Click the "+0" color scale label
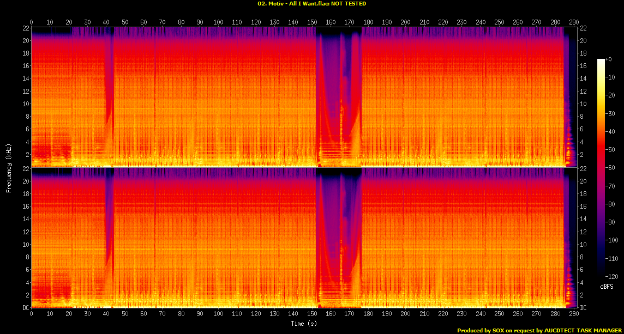The image size is (624, 334). [609, 59]
